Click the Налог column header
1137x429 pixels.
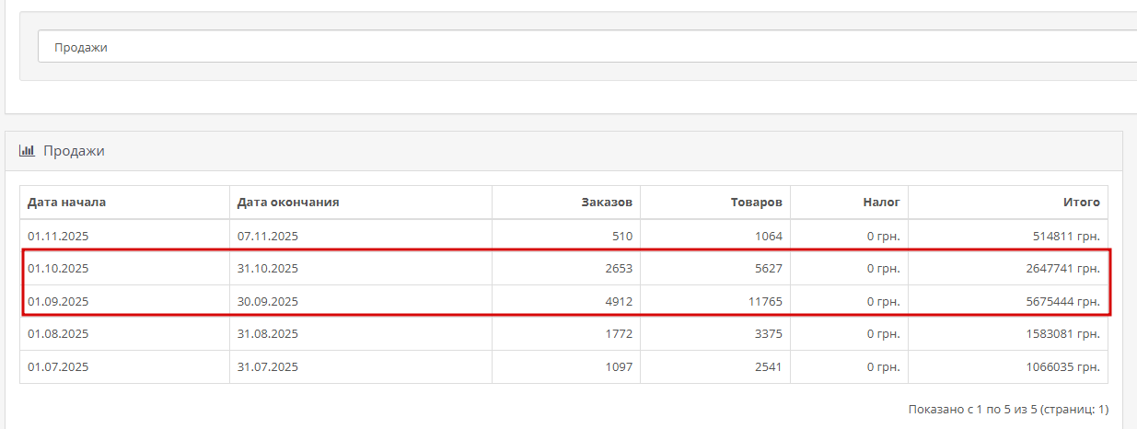(881, 203)
